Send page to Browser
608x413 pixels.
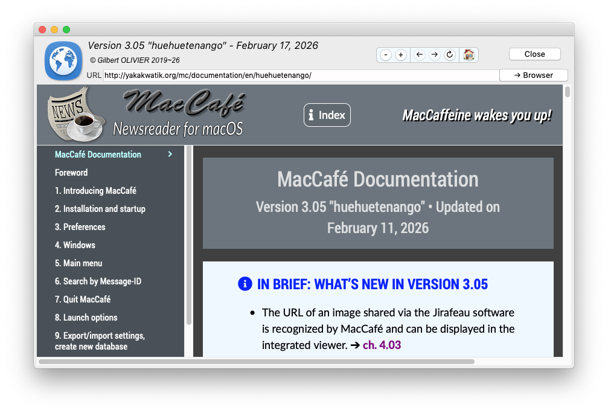pos(533,75)
